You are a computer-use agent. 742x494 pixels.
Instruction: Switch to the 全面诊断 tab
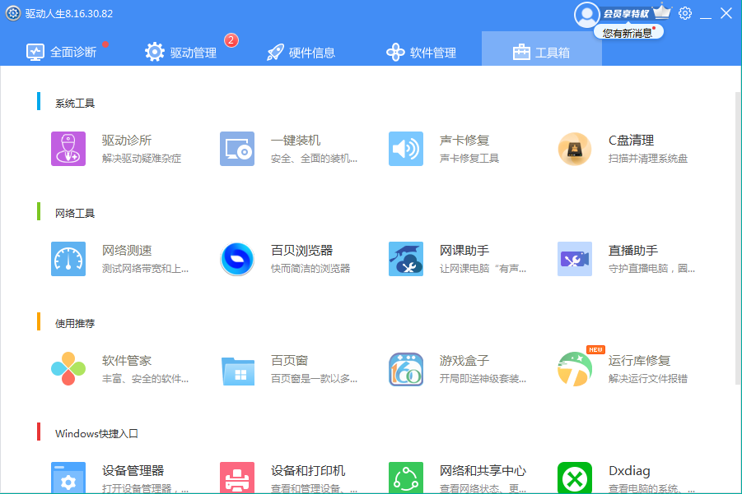[62, 52]
